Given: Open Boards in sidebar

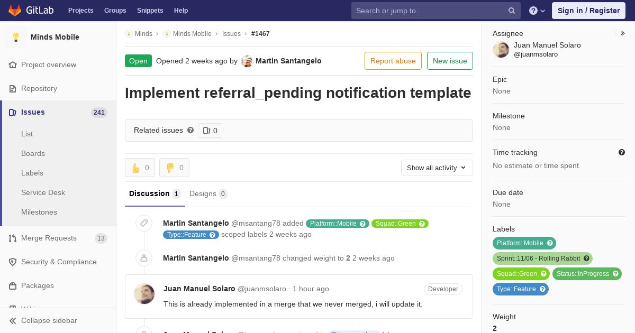Looking at the screenshot, I should [x=33, y=153].
